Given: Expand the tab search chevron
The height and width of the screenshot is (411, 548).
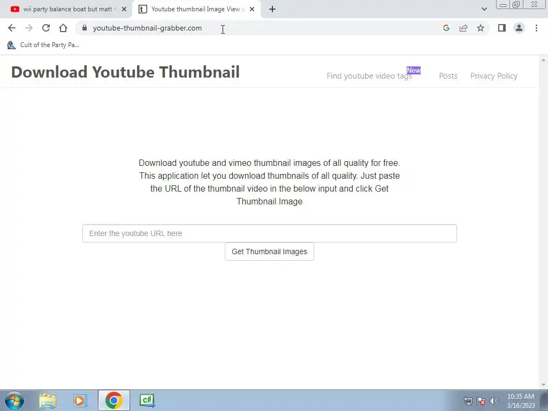Looking at the screenshot, I should [x=484, y=9].
